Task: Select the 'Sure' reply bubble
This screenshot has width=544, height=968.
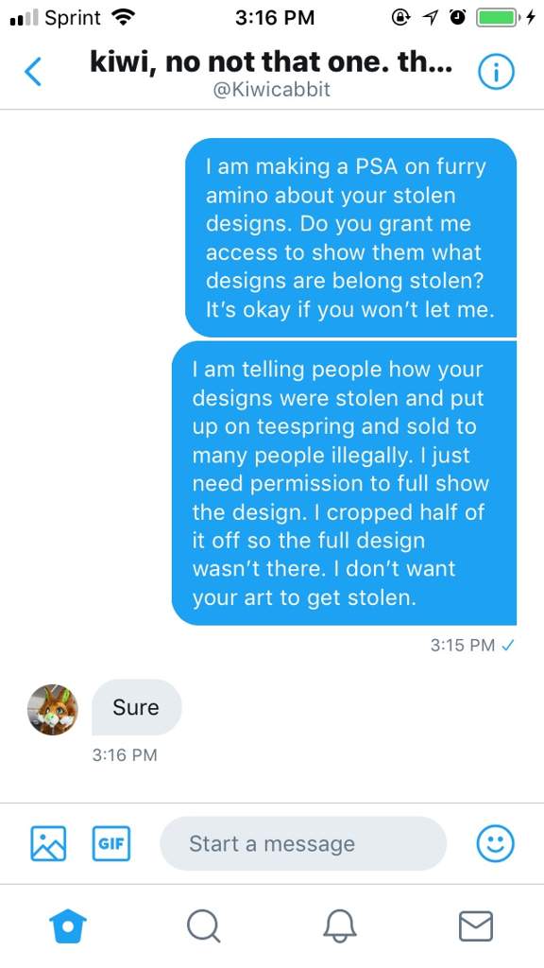Action: coord(136,707)
